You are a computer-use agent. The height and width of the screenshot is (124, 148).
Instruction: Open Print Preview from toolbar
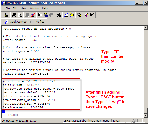(x=20, y=15)
